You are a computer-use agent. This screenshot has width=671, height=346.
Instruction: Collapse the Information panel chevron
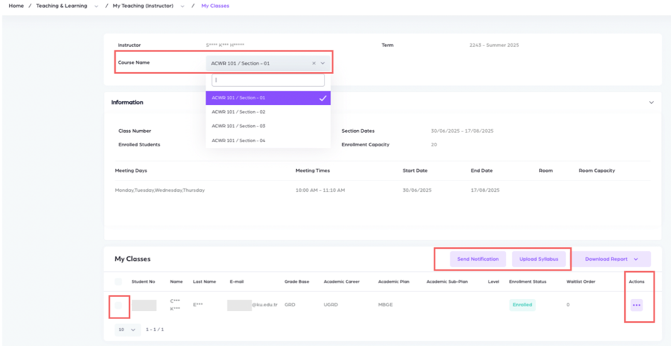point(651,102)
